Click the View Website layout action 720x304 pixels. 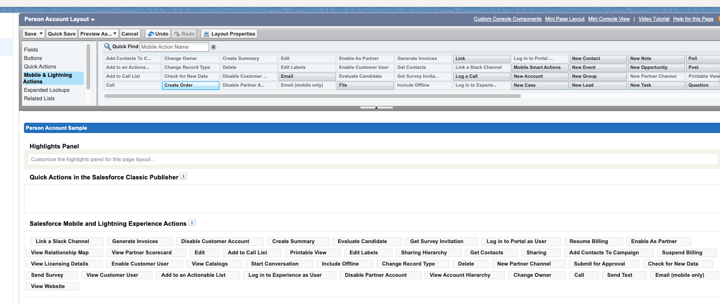(53, 286)
